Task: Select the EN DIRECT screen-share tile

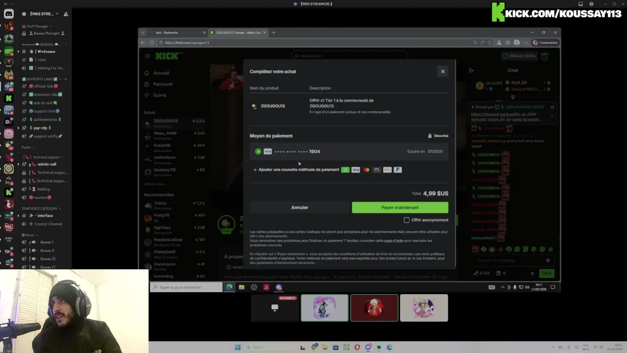Action: 275,308
